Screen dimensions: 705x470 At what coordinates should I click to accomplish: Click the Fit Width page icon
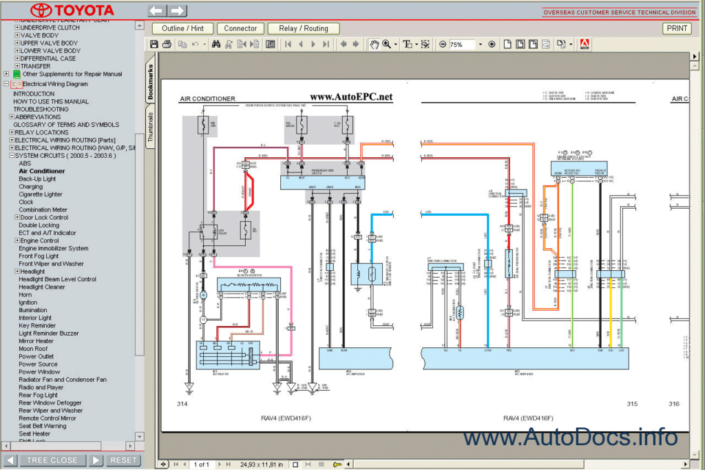coord(534,44)
